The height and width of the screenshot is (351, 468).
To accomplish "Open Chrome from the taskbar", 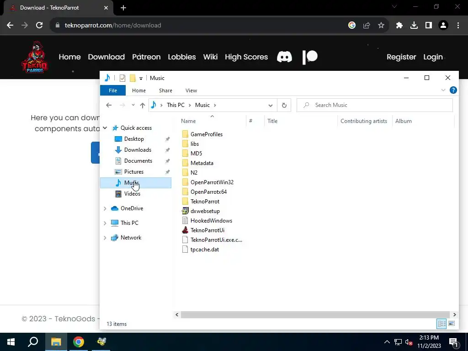I will tap(79, 342).
